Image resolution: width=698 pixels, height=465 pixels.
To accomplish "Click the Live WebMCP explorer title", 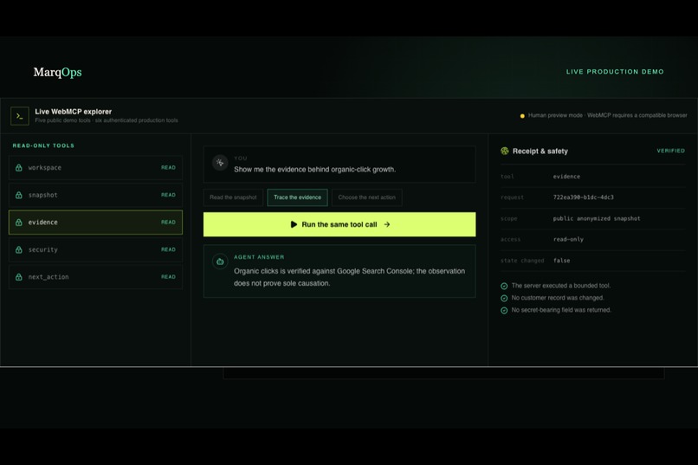I will point(74,112).
